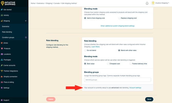Open Support in sidebar
Viewport: 172px width, 103px height.
(6, 100)
